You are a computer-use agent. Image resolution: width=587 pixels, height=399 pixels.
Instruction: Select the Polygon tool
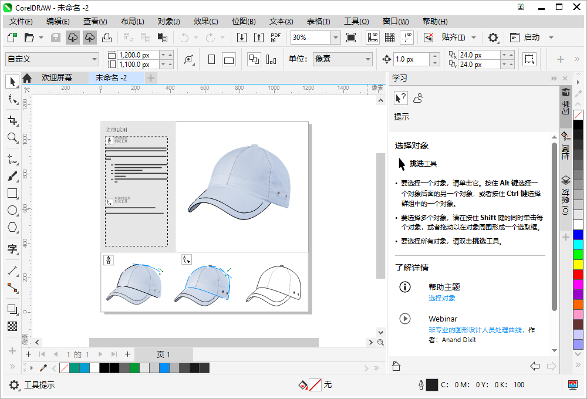coord(12,227)
